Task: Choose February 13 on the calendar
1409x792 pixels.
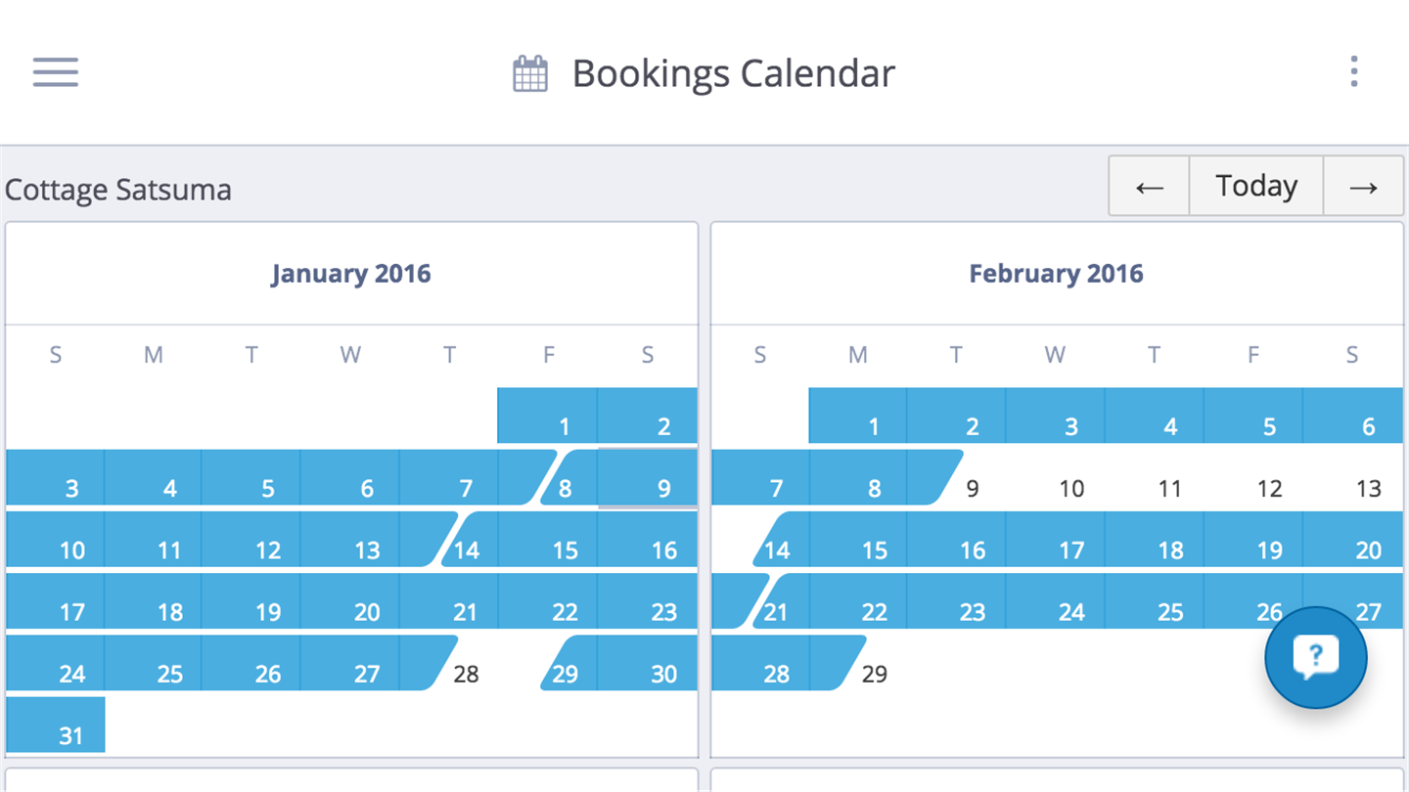Action: 1368,488
